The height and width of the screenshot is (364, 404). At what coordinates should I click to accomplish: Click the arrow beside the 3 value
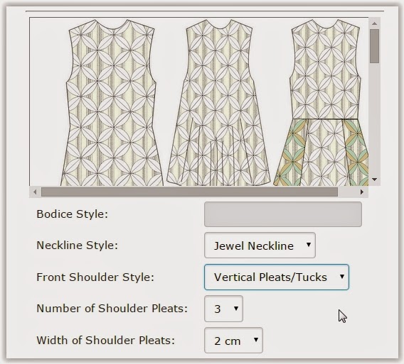(236, 308)
